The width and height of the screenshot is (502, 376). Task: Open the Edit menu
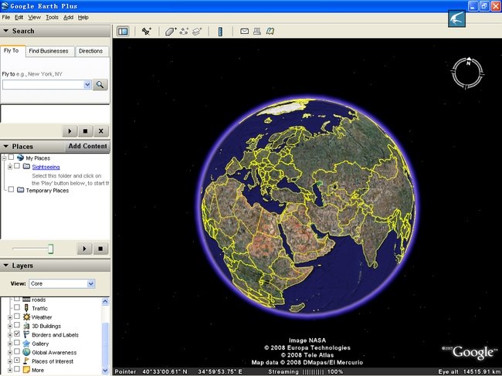19,17
